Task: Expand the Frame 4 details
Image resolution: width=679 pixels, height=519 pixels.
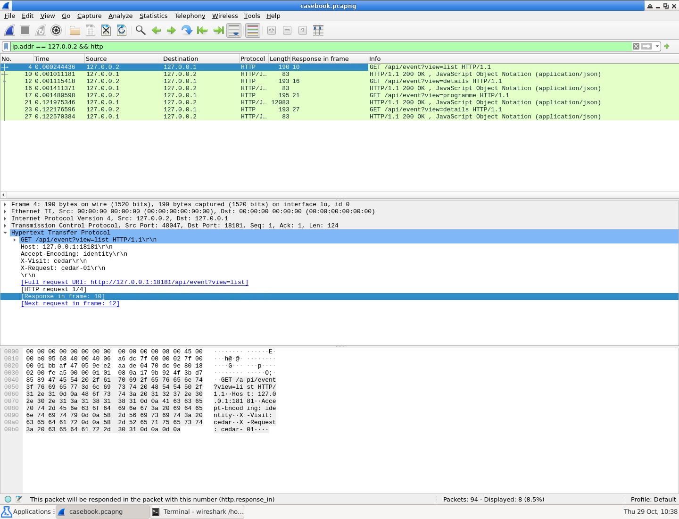Action: [5, 204]
